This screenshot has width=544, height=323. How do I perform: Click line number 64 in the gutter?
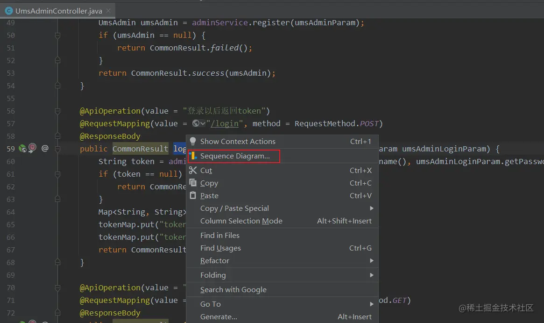(11, 212)
